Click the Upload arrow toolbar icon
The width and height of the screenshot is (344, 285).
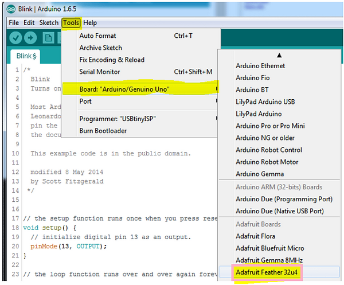30,38
